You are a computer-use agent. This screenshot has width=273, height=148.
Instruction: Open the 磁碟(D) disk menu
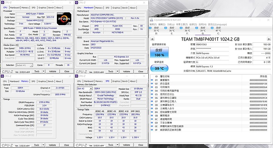pos(193,25)
